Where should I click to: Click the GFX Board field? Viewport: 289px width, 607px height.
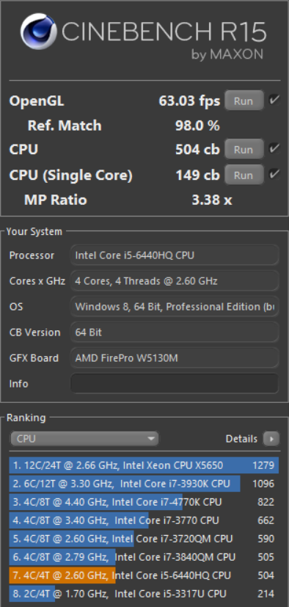tap(175, 358)
